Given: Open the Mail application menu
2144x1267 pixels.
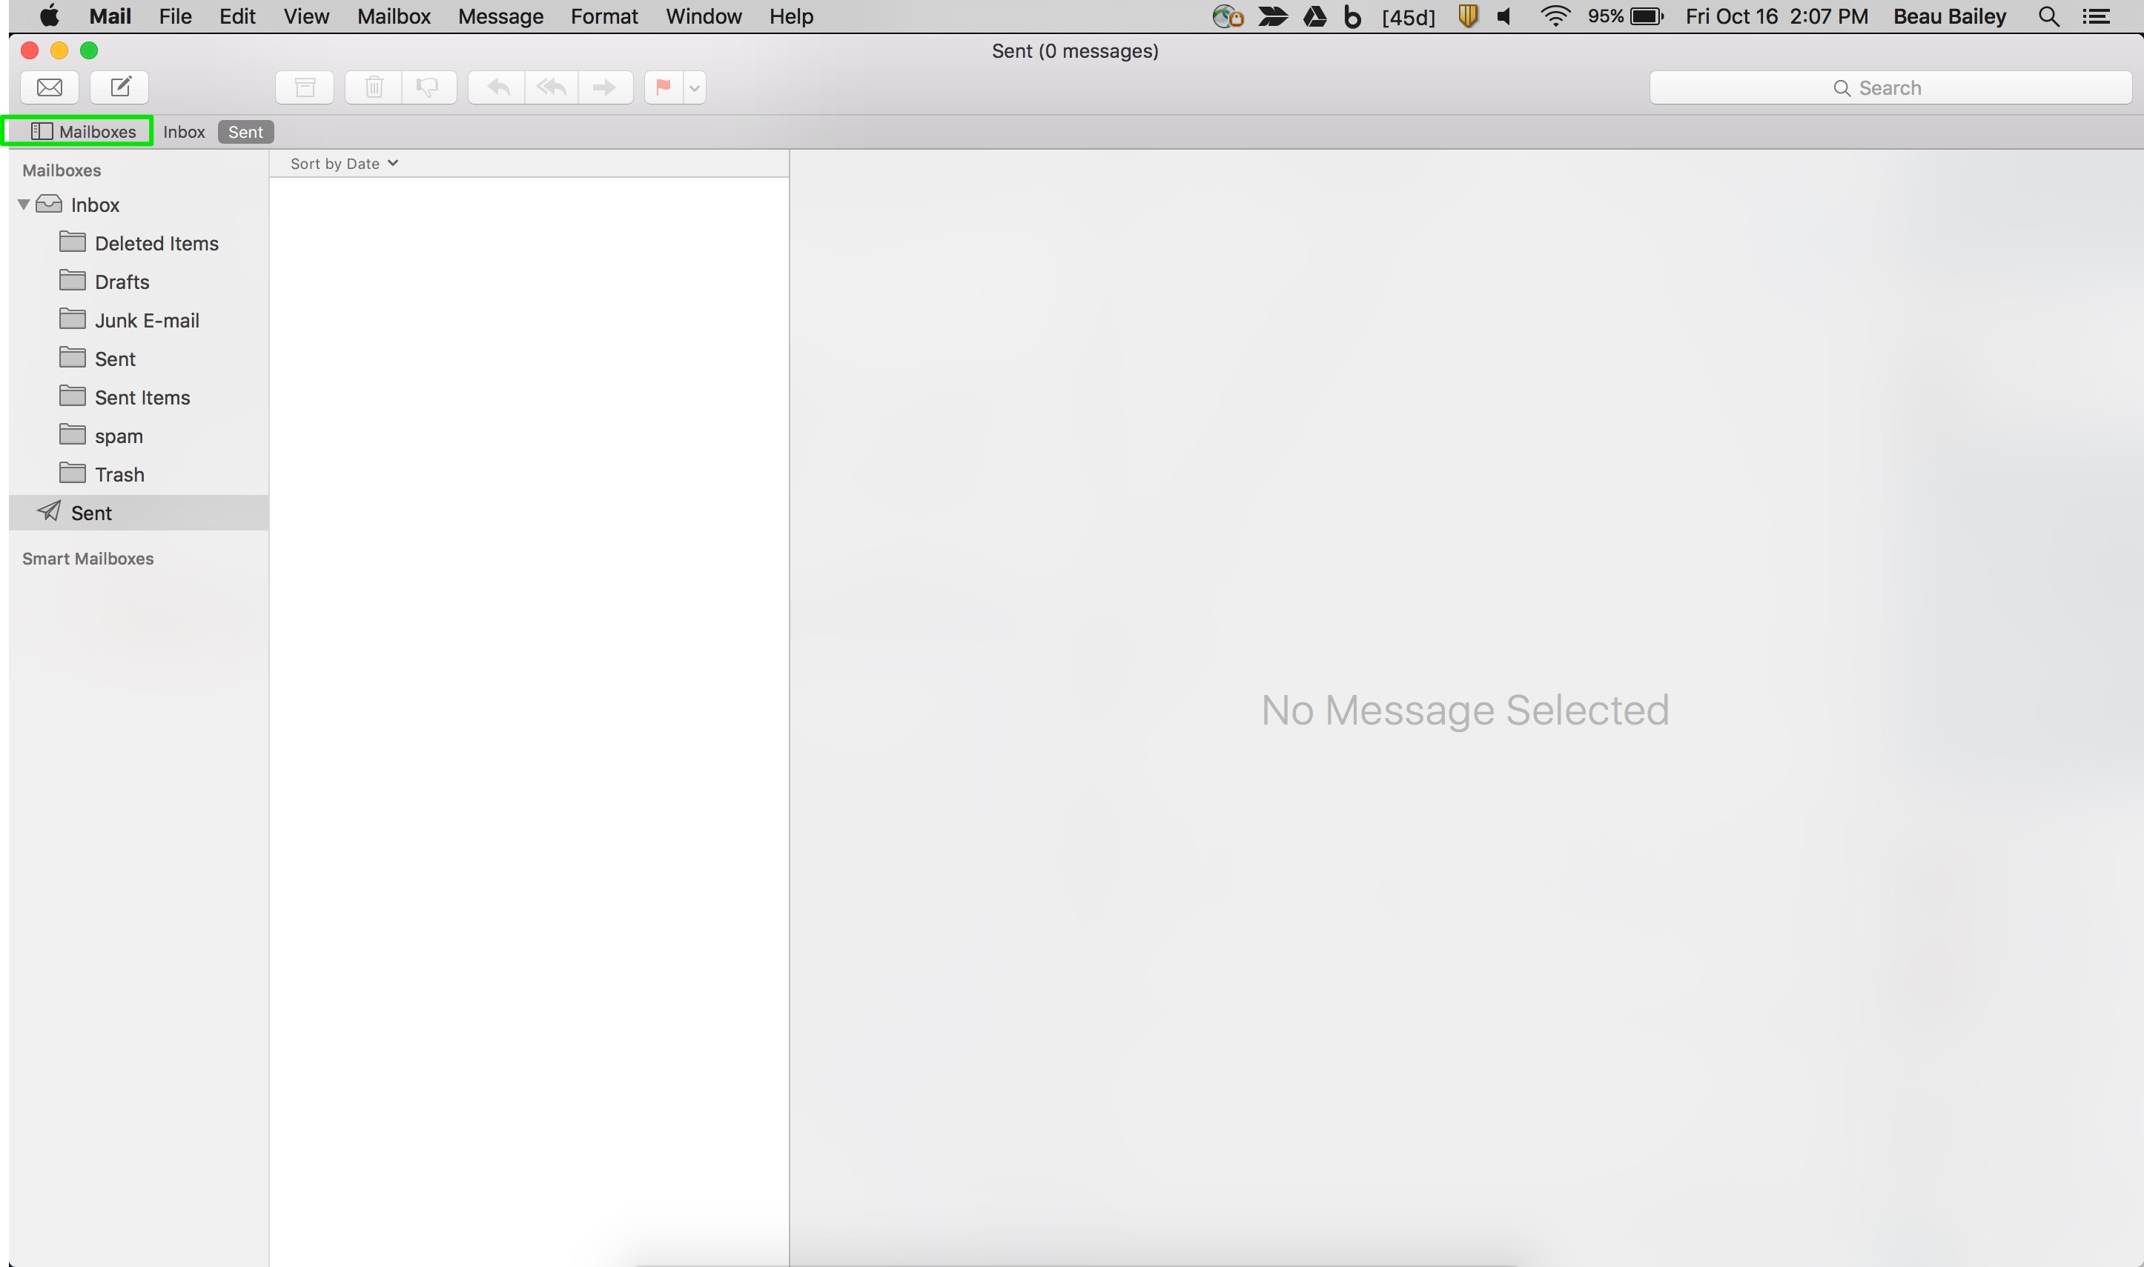Looking at the screenshot, I should (110, 16).
